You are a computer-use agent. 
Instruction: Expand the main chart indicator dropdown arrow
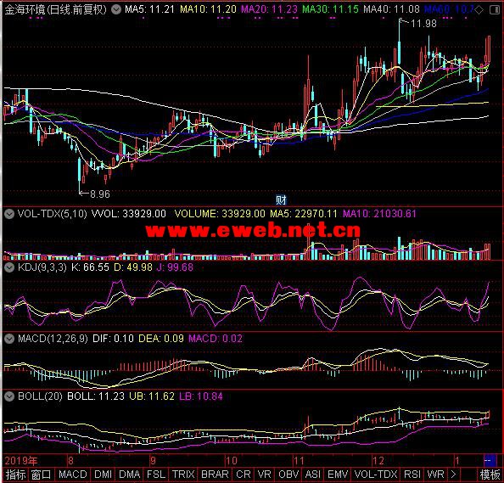tap(116, 9)
